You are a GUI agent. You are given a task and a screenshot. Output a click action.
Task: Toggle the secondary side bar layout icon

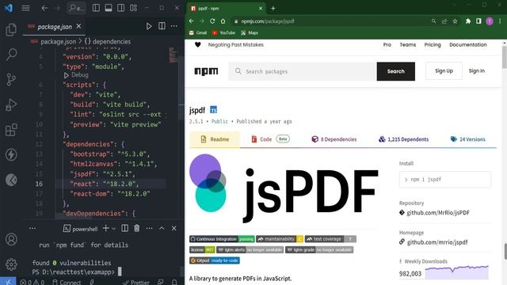[121, 8]
